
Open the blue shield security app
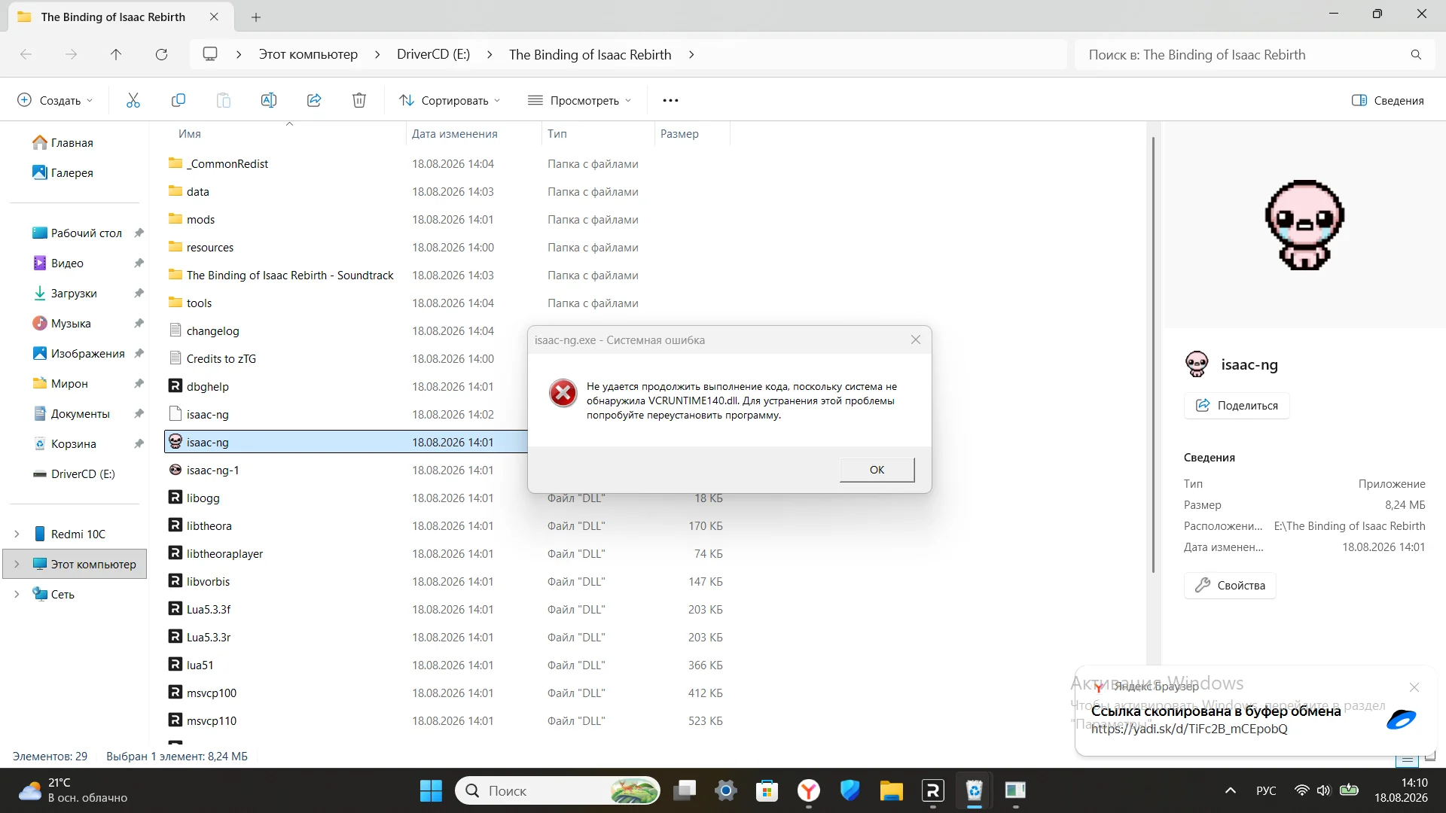click(x=850, y=790)
